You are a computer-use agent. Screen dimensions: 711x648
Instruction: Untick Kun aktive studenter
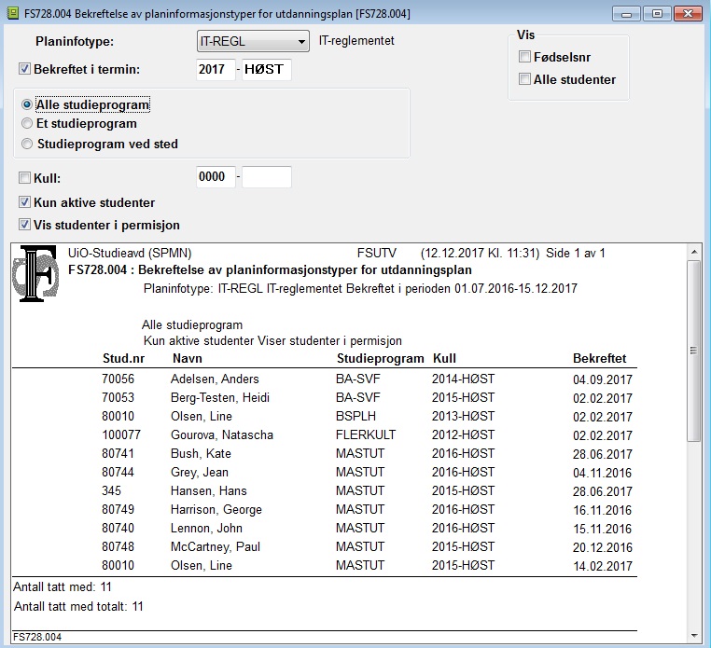point(24,202)
